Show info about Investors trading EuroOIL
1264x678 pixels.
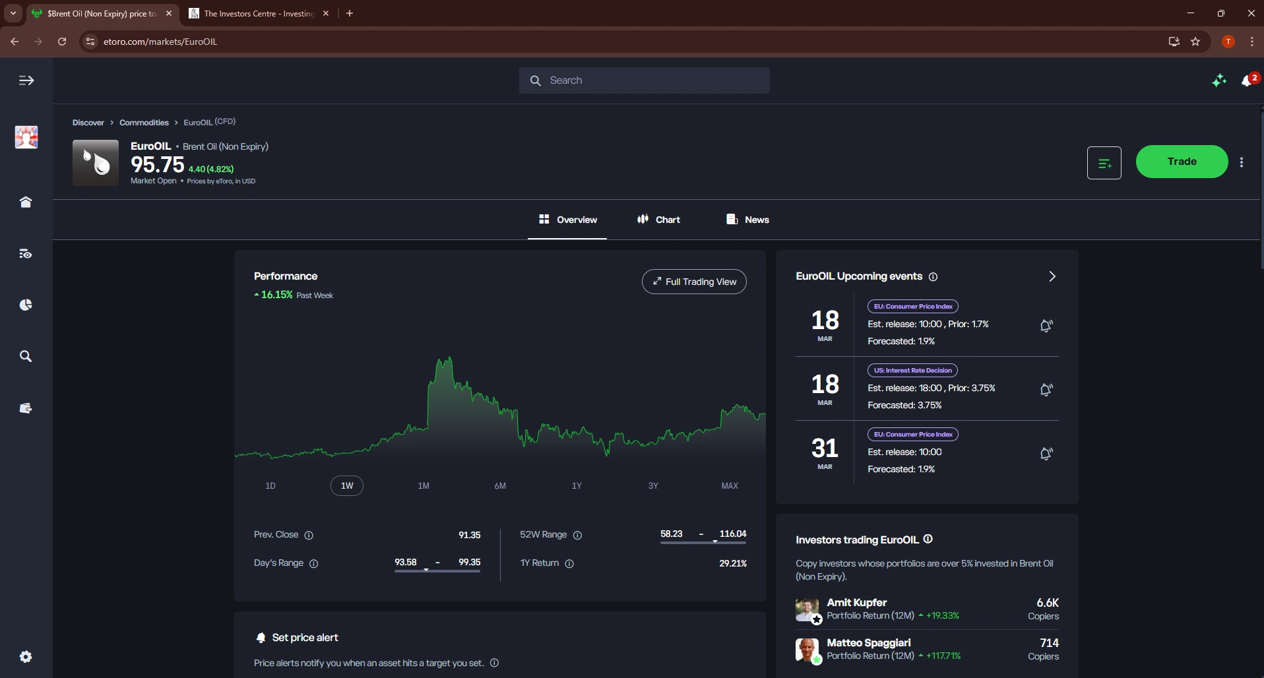(x=928, y=539)
